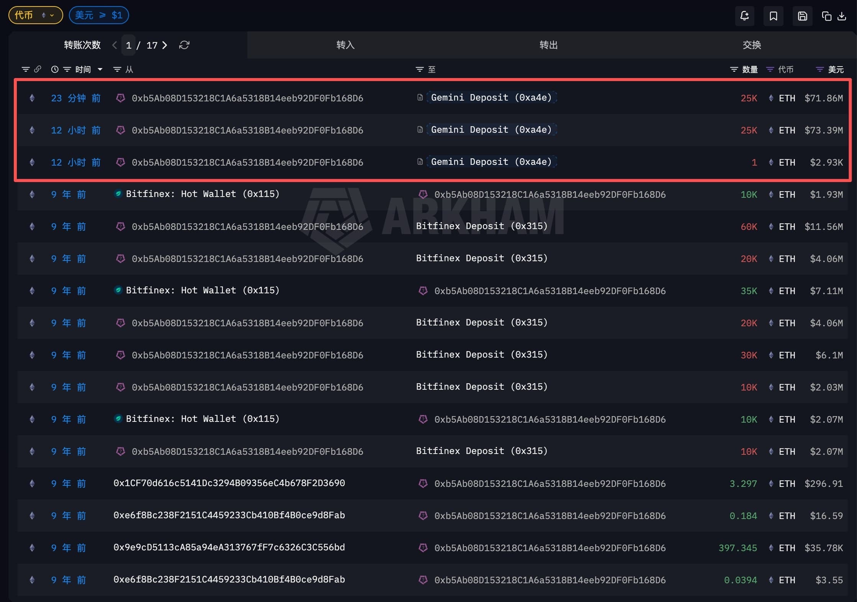Switch to the 转出 tab
The width and height of the screenshot is (857, 602).
coord(548,45)
